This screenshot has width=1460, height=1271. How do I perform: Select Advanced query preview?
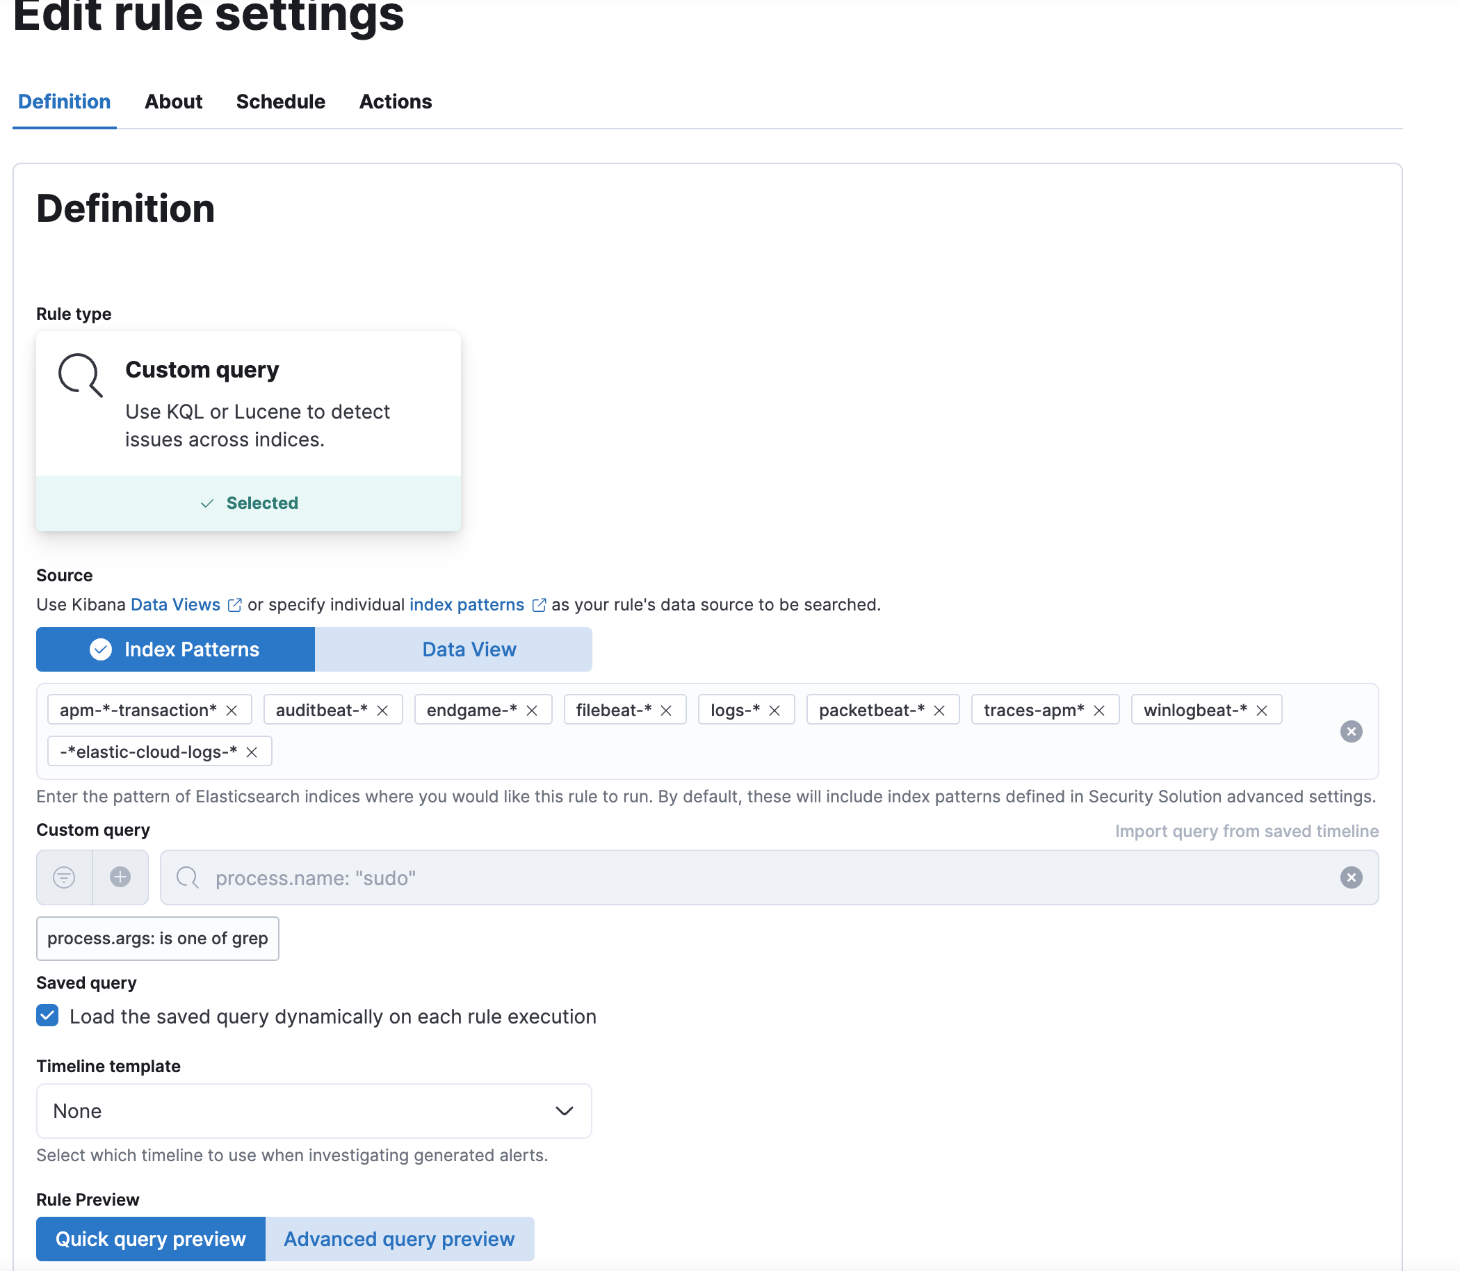tap(398, 1238)
